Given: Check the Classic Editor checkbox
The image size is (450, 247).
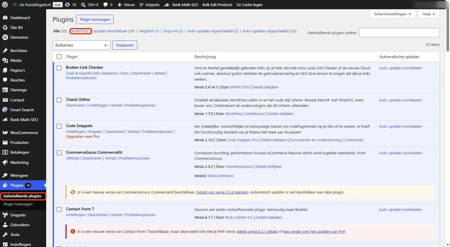Looking at the screenshot, I should click(x=59, y=100).
